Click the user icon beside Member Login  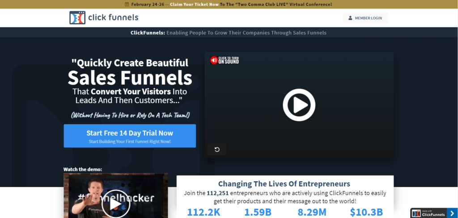coord(350,18)
